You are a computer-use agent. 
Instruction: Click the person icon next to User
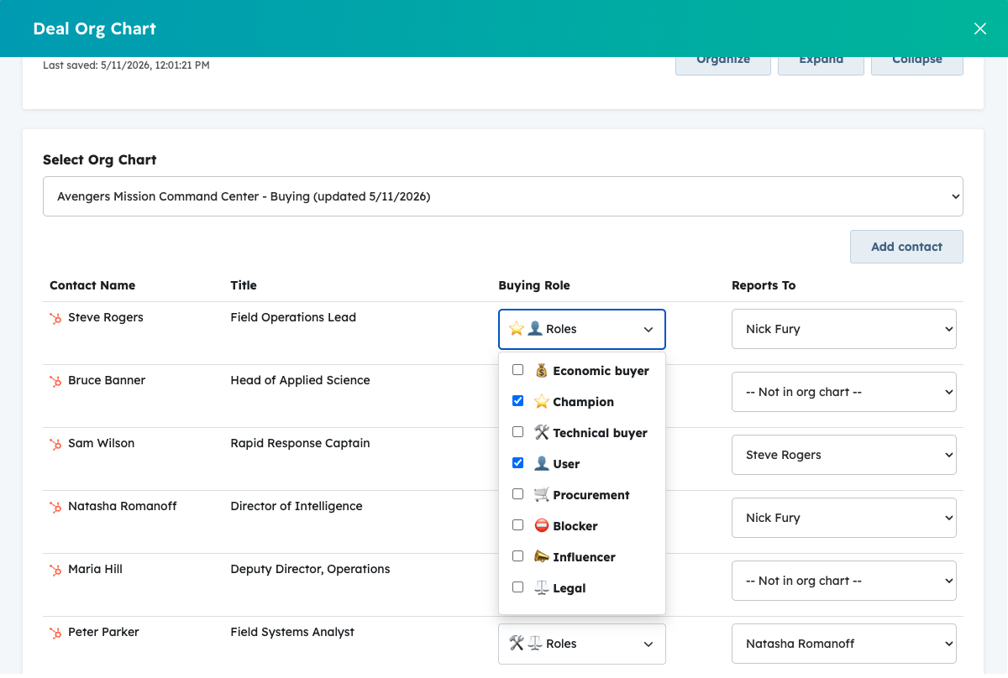coord(541,464)
